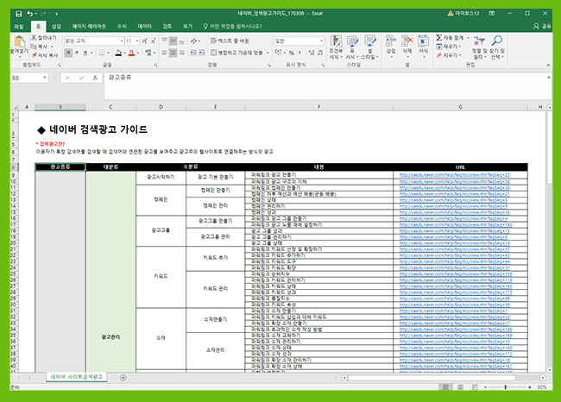Click the decrease font size icon

(x=153, y=41)
